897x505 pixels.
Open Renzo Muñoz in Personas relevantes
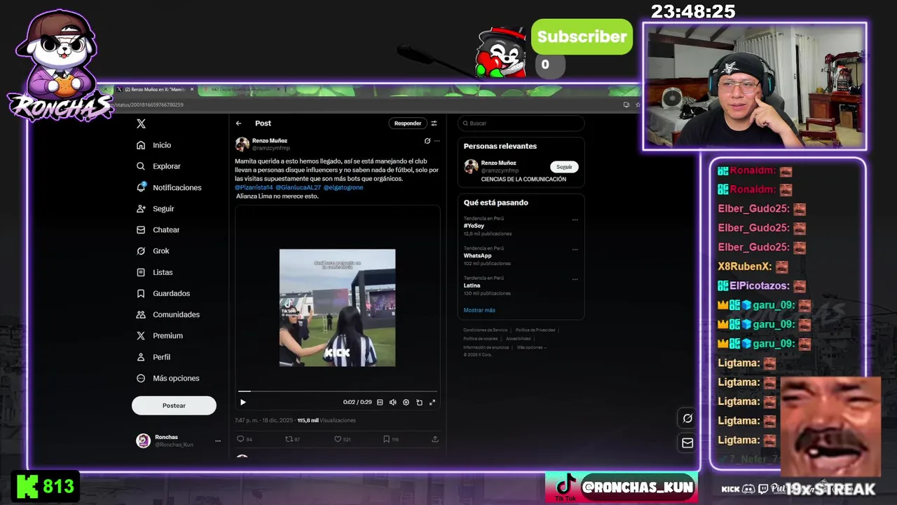[x=499, y=163]
